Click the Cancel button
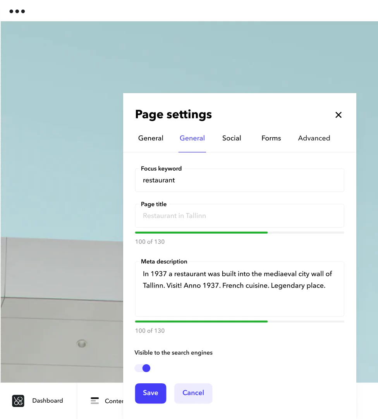This screenshot has height=419, width=378. [193, 393]
